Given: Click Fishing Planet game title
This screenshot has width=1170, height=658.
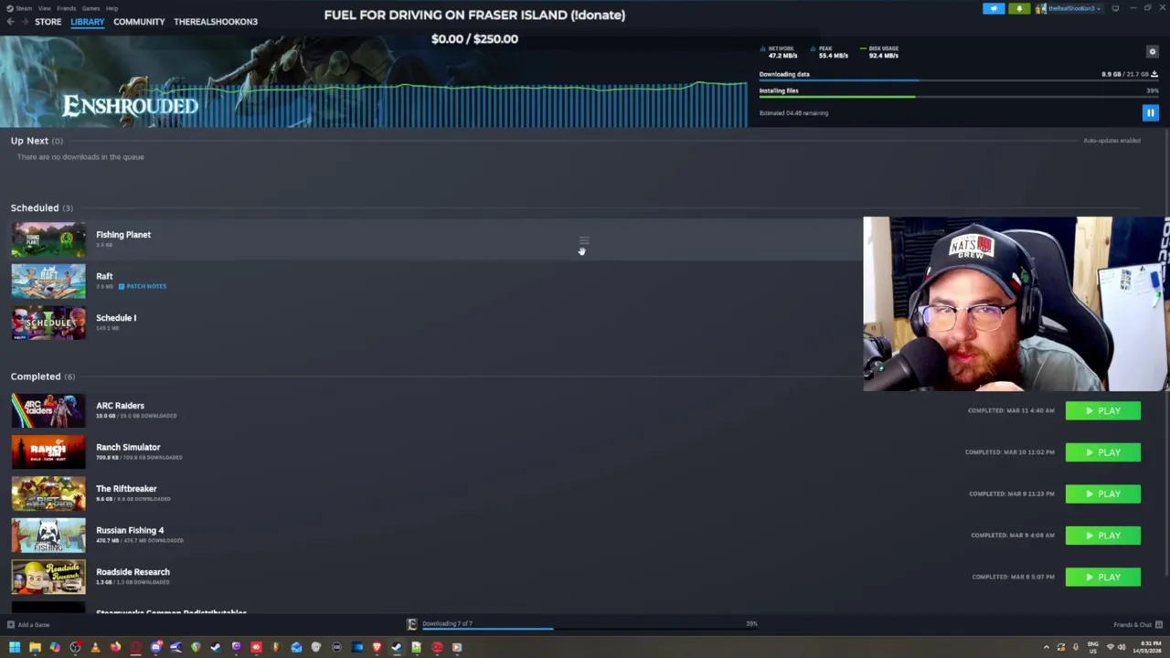Looking at the screenshot, I should coord(123,235).
